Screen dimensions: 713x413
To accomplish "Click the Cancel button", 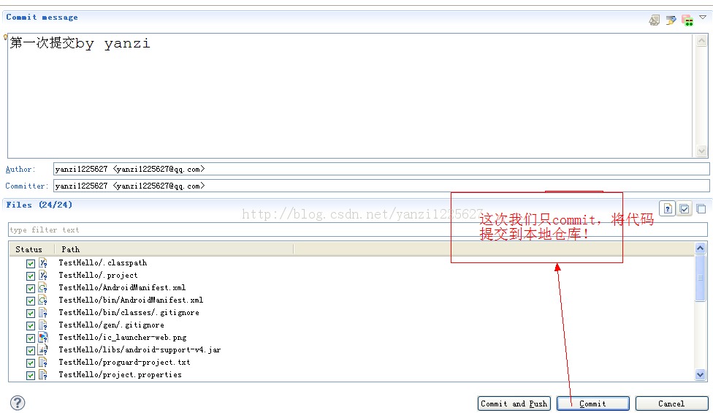I will tap(671, 403).
